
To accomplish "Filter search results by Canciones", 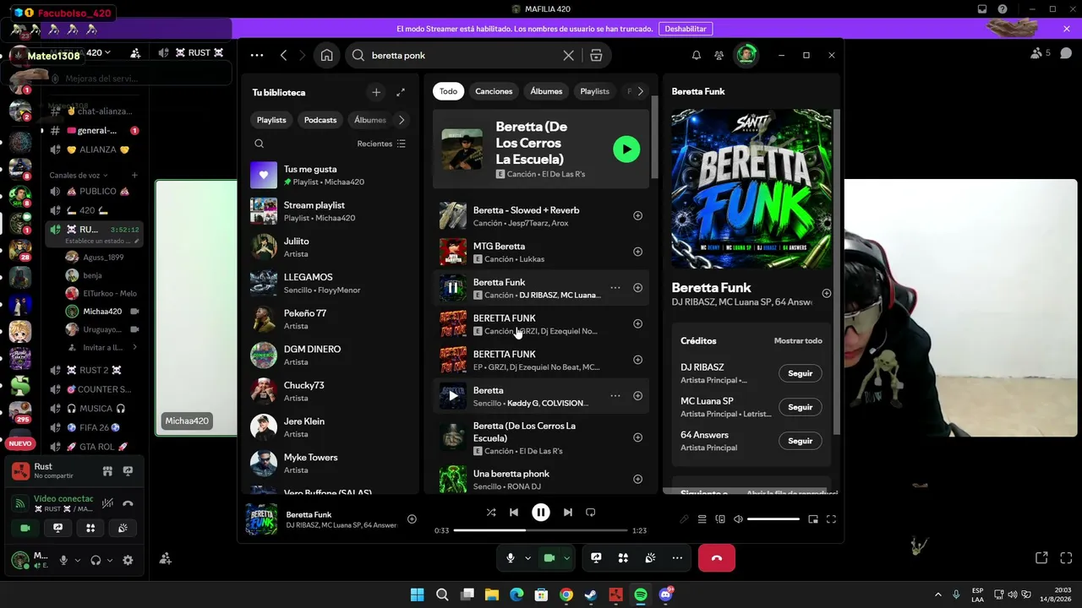I will pyautogui.click(x=494, y=91).
